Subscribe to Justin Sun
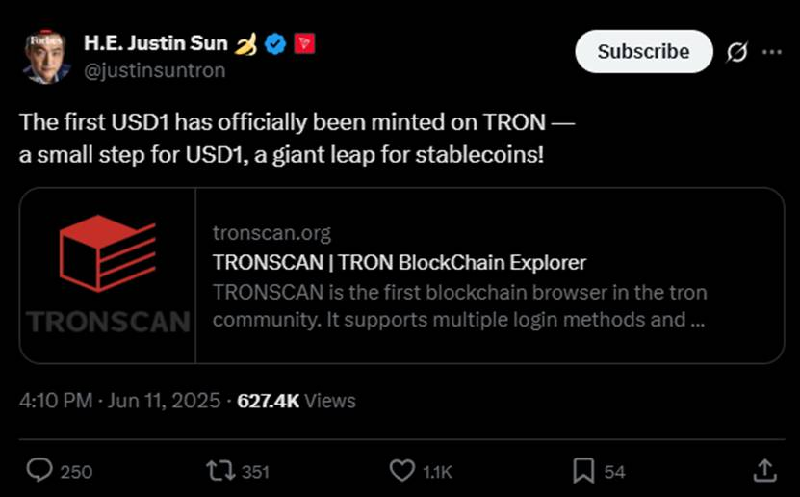800x497 pixels. [x=643, y=52]
